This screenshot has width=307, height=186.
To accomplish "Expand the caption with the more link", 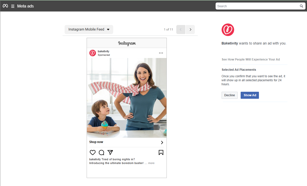I will coord(151,163).
